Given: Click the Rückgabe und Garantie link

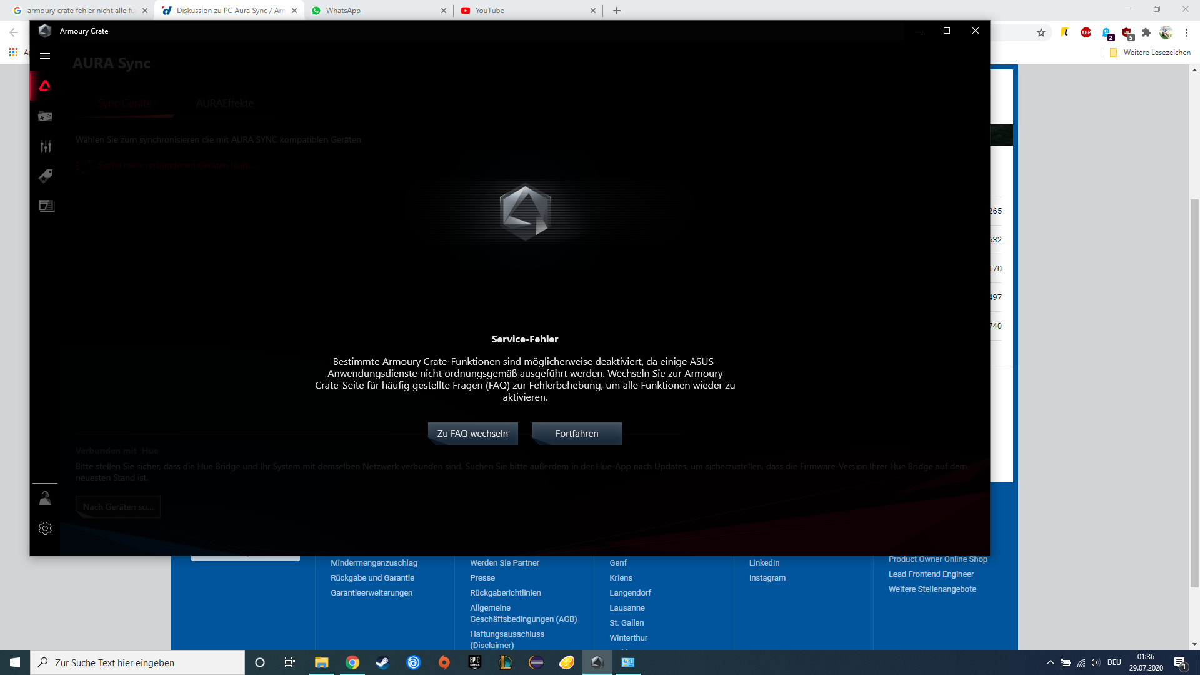Looking at the screenshot, I should 372,578.
